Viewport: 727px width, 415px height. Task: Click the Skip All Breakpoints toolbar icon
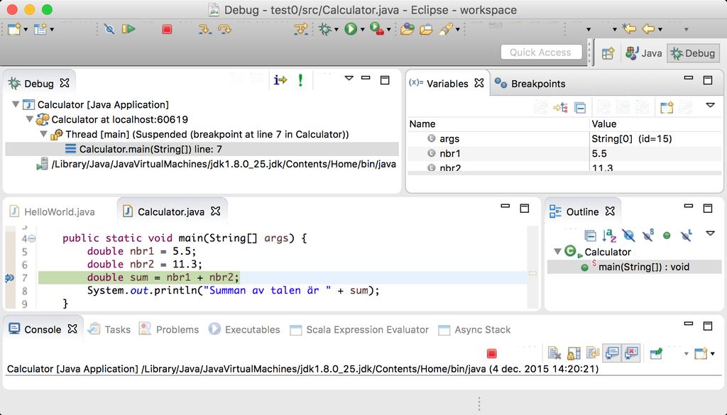tap(109, 29)
